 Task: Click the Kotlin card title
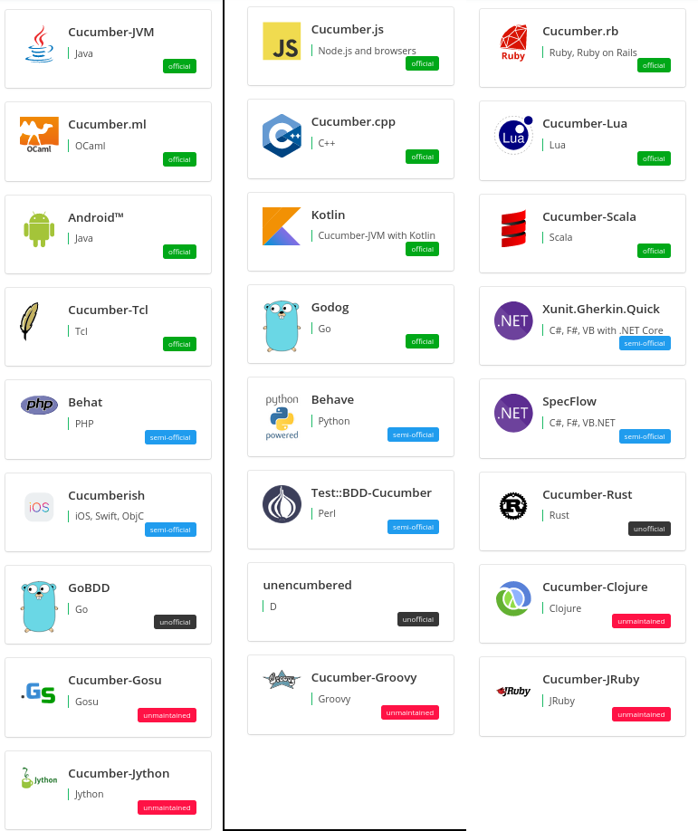pyautogui.click(x=328, y=215)
